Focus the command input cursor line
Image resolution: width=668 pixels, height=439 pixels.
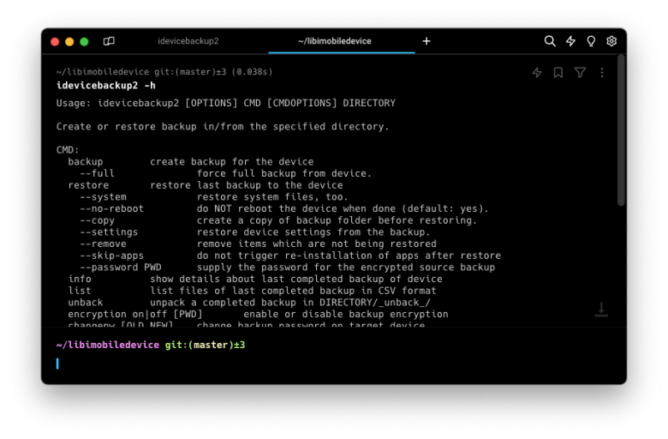point(334,364)
